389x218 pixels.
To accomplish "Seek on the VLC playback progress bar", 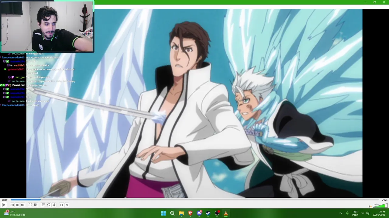I will tap(194, 200).
